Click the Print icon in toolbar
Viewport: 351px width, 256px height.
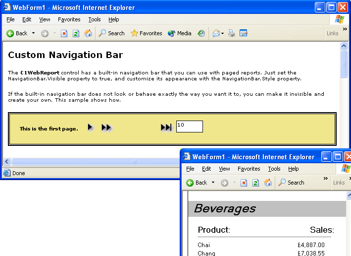coord(232,33)
